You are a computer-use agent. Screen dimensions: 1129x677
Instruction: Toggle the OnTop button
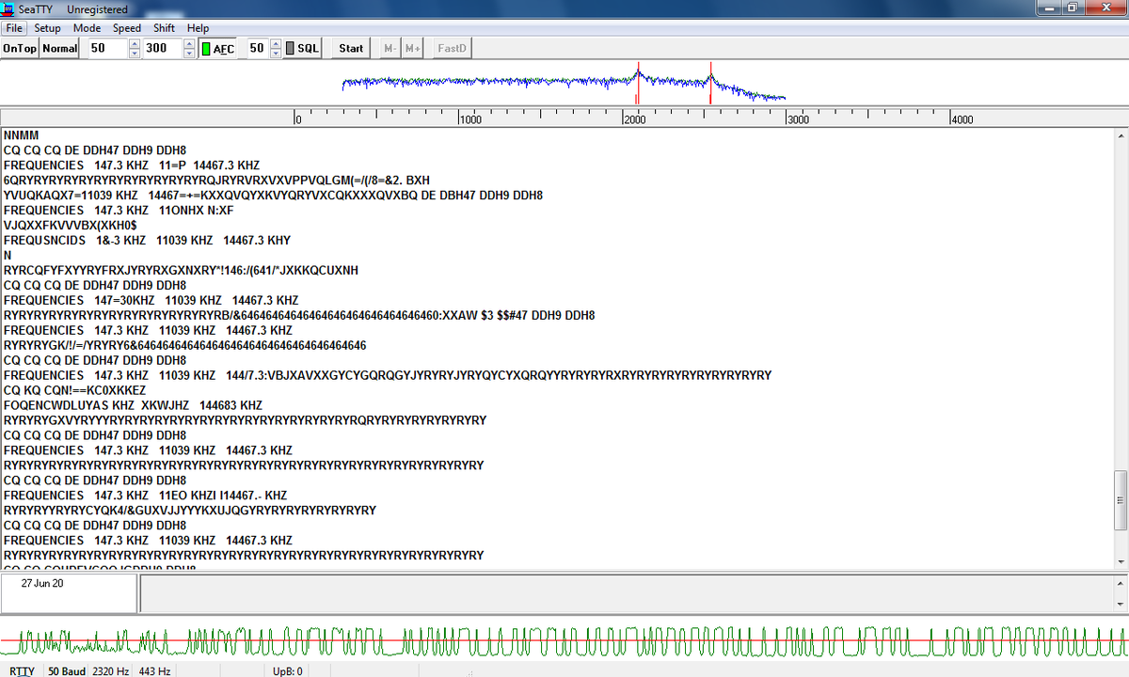tap(20, 48)
